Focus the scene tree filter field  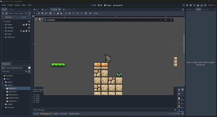pyautogui.click(x=18, y=13)
